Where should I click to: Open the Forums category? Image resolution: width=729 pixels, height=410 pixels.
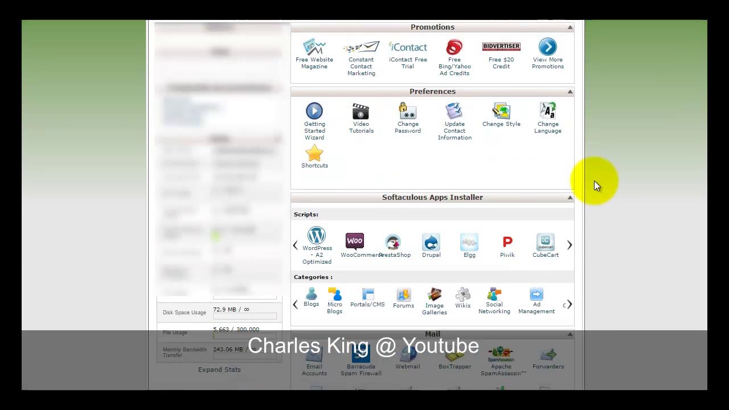(403, 298)
